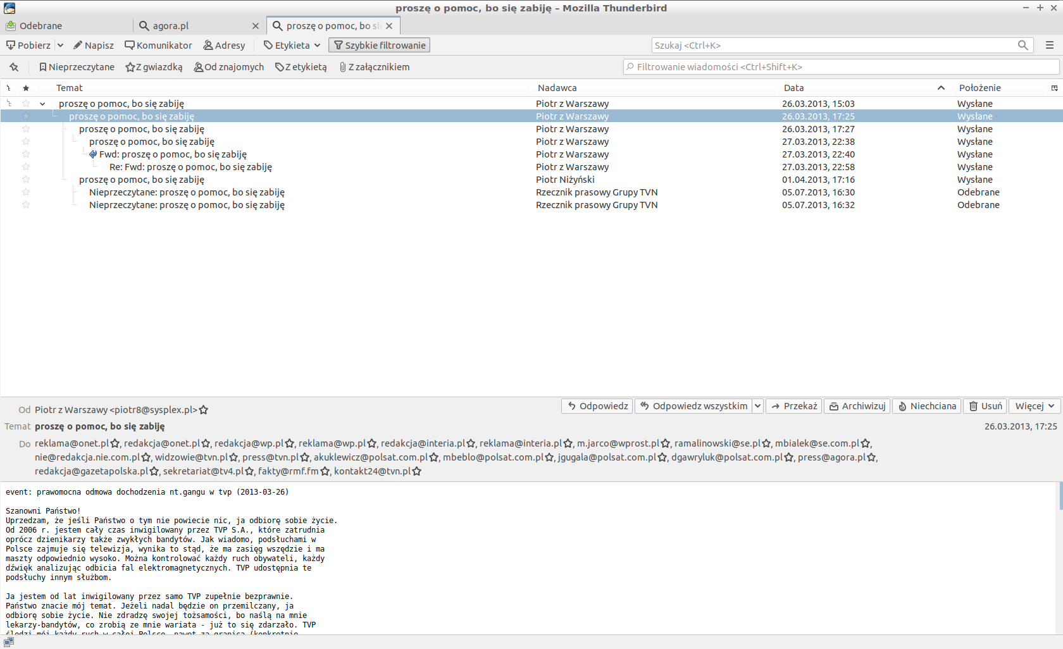Star the sender piotr8@sysplex.pl contact
The image size is (1063, 649).
[204, 410]
